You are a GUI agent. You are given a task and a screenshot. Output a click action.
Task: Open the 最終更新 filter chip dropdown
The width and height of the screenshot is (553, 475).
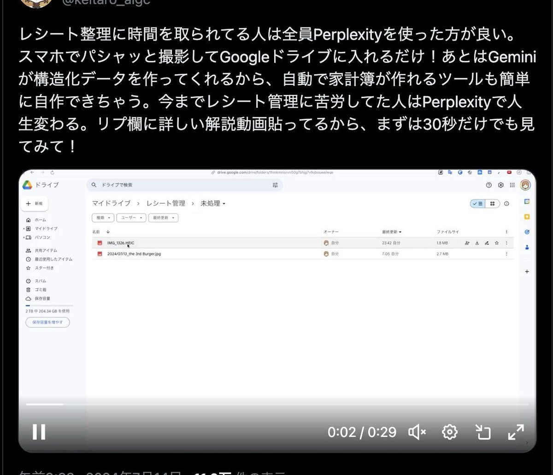[163, 217]
